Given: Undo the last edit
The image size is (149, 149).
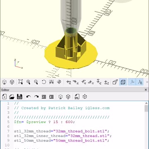Looking at the screenshot, I should point(29,97).
